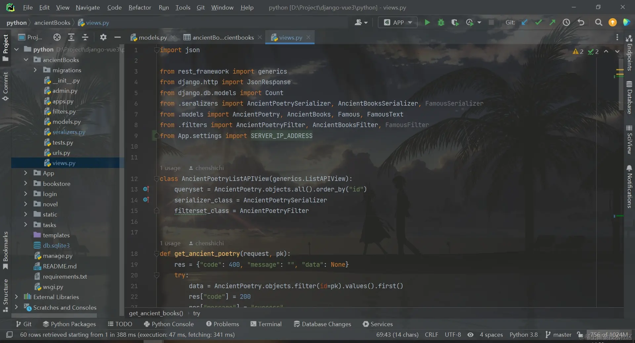
Task: Toggle the Database tool window
Action: [629, 97]
